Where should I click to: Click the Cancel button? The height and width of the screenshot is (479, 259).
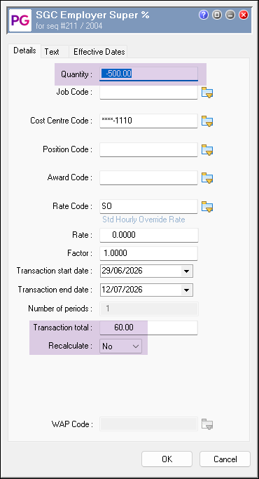pos(225,459)
